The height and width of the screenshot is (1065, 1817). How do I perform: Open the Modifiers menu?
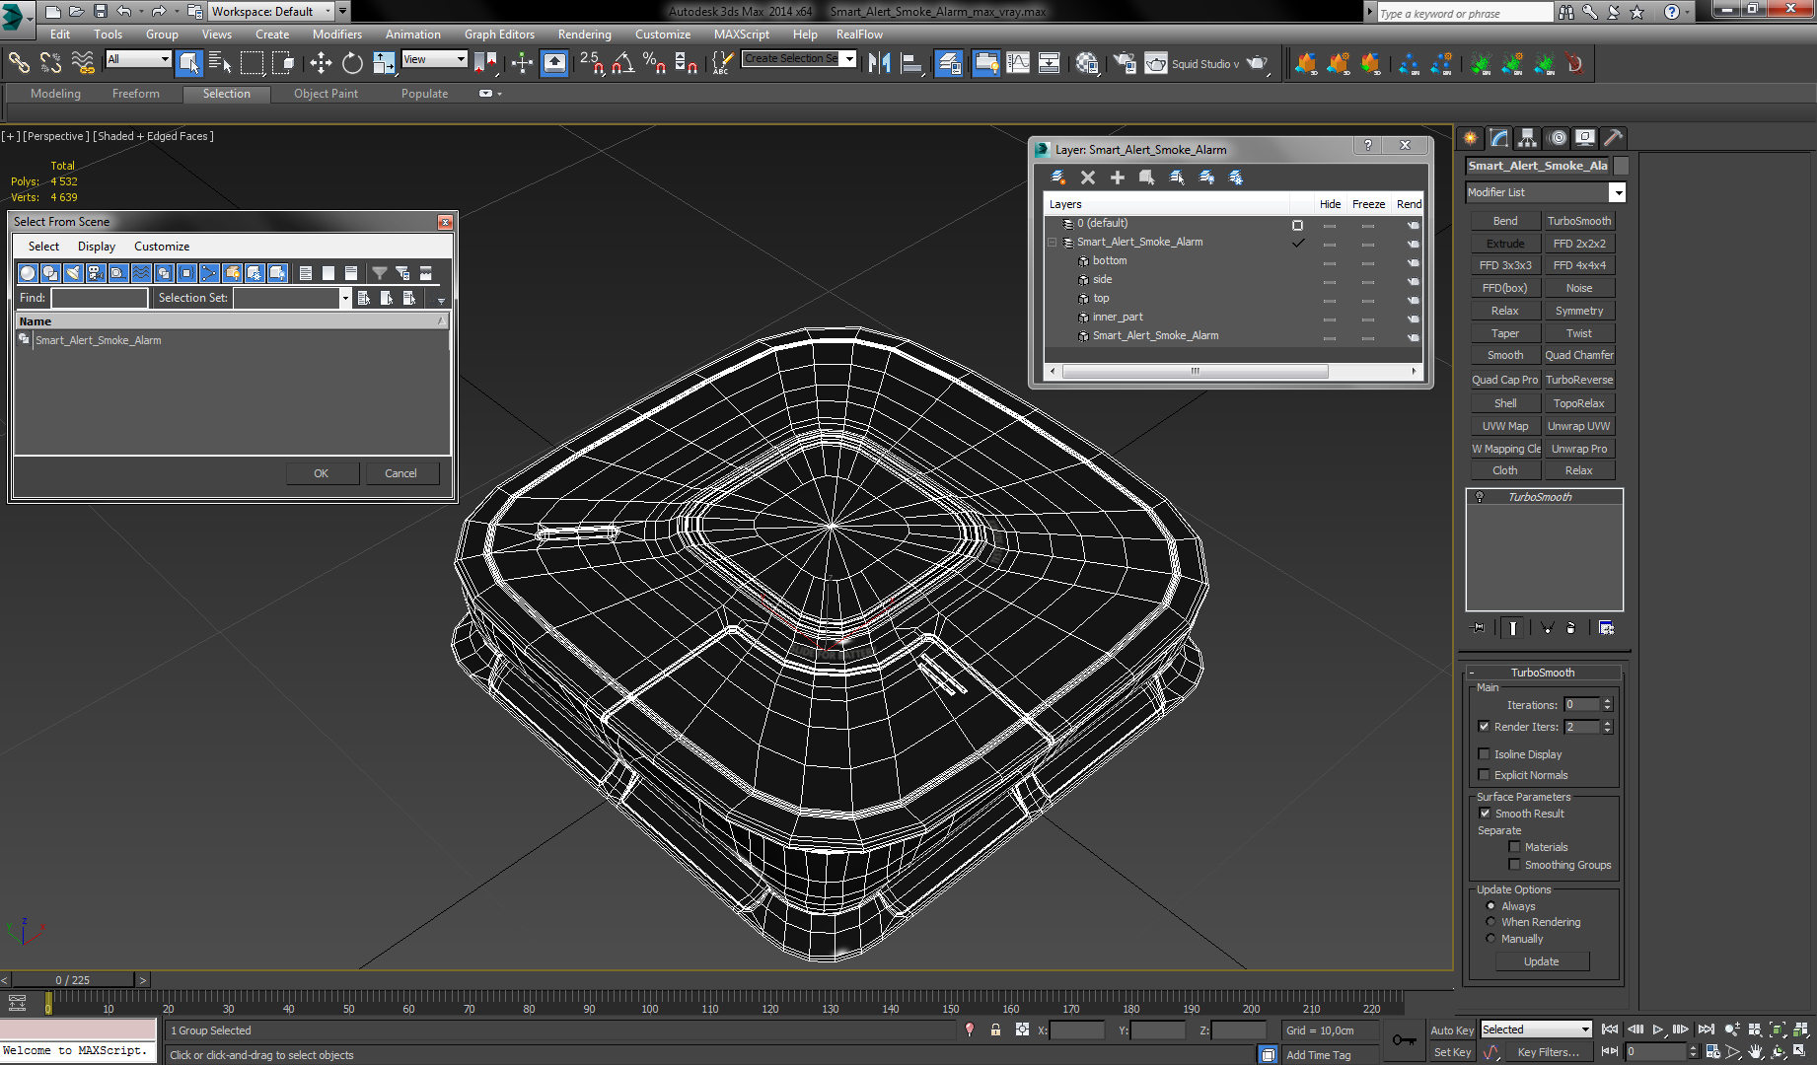click(x=337, y=34)
